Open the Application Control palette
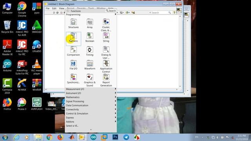The width and height of the screenshot is (251, 141). point(106,66)
